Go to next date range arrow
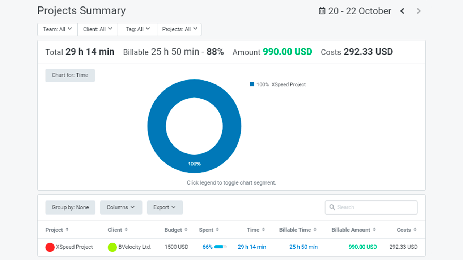Viewport: 463px width, 260px height. coord(419,11)
